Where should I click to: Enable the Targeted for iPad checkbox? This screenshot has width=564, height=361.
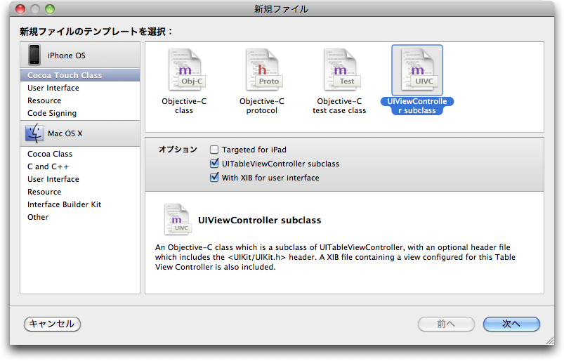[214, 150]
